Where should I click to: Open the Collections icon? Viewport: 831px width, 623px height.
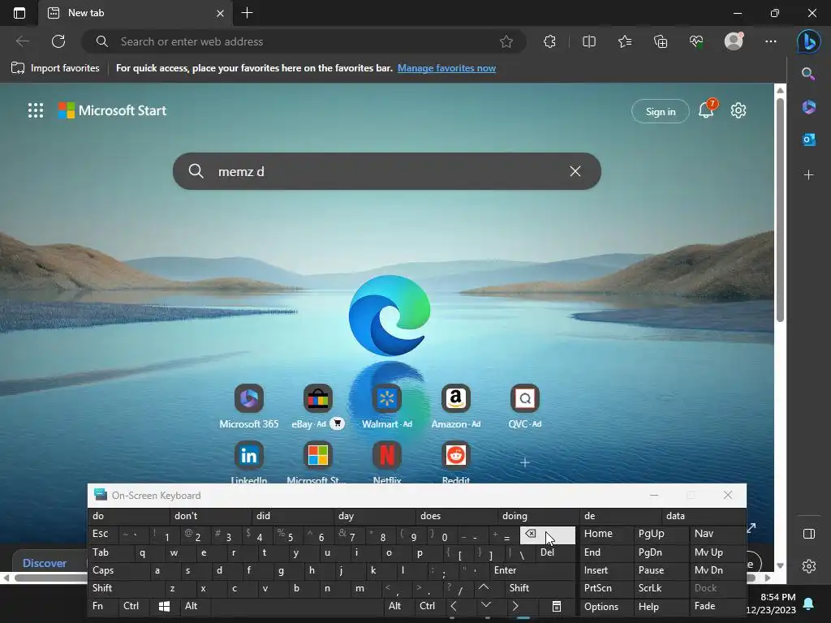[x=661, y=41]
